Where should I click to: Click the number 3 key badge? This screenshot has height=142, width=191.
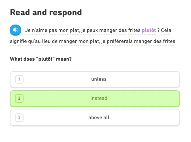pyautogui.click(x=19, y=118)
